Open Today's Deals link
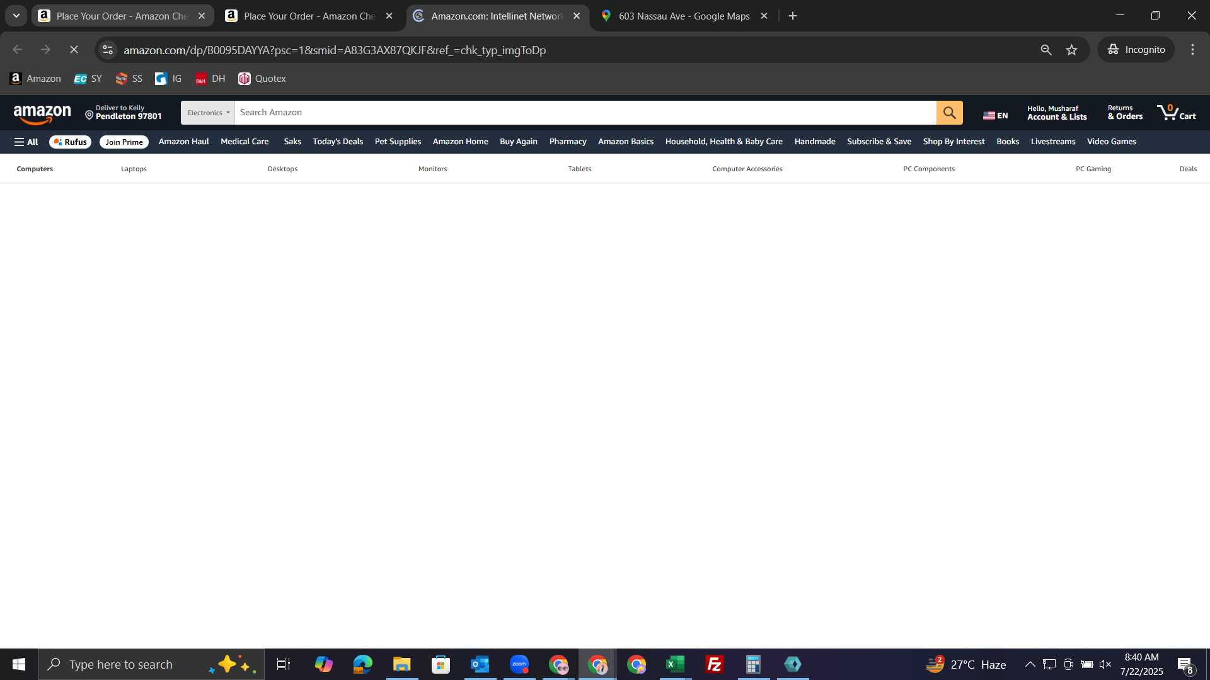Viewport: 1210px width, 680px height. point(338,142)
